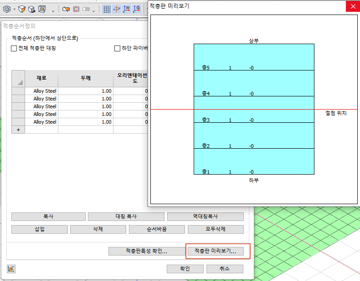The width and height of the screenshot is (360, 281).
Task: Check the 전체 적층판 대칭 checkbox
Action: (x=14, y=48)
